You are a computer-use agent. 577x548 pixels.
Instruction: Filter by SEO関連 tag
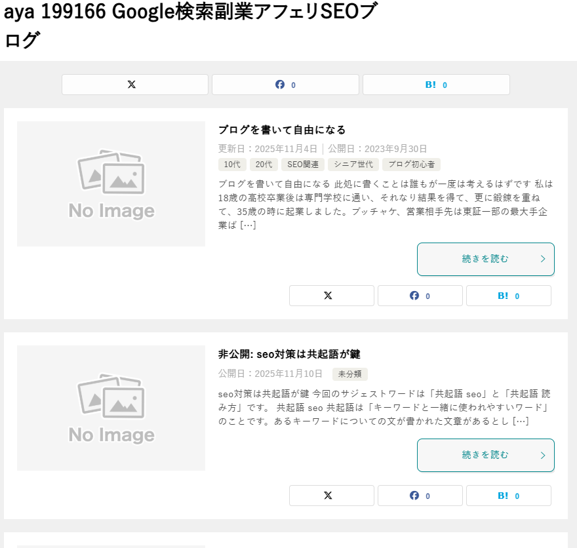click(x=303, y=165)
